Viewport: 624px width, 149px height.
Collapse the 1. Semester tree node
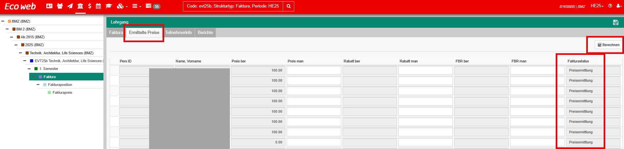(29, 69)
